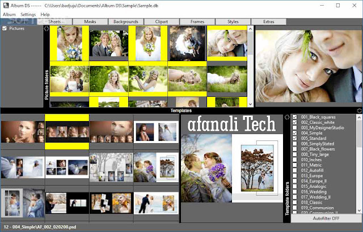363x232 pixels.
Task: Click the template folders scrollbar thumb
Action: (359, 134)
